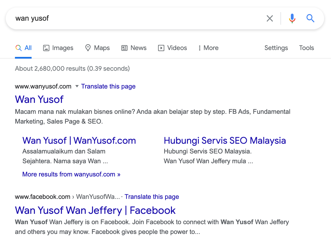View more results from wanyusof.com
Screen dimensions: 331x246
[x=71, y=174]
